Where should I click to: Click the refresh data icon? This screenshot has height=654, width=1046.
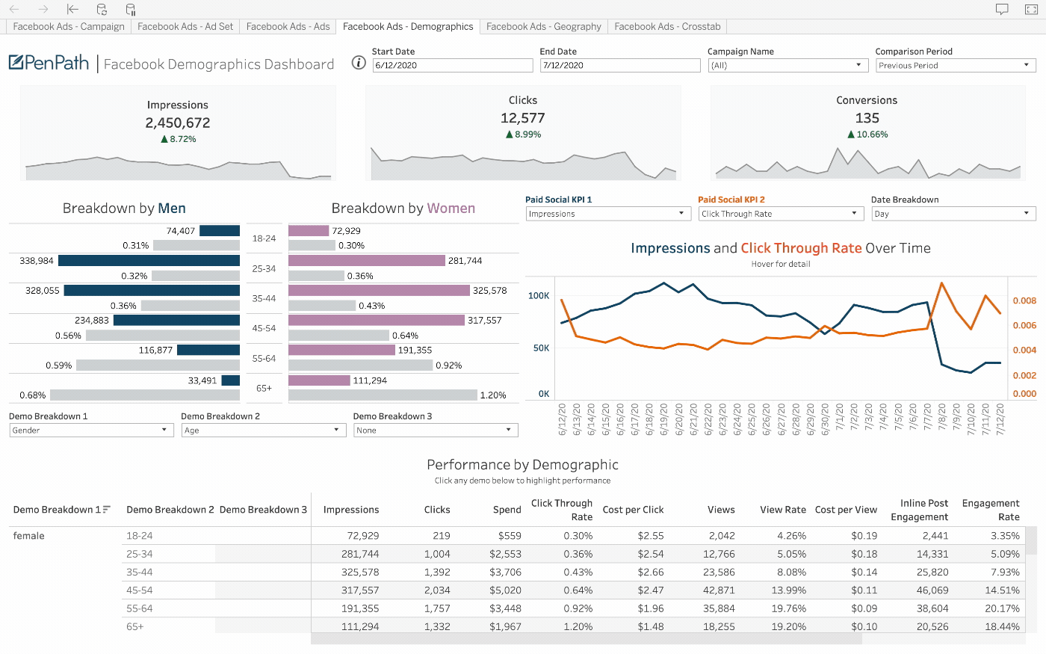[102, 9]
